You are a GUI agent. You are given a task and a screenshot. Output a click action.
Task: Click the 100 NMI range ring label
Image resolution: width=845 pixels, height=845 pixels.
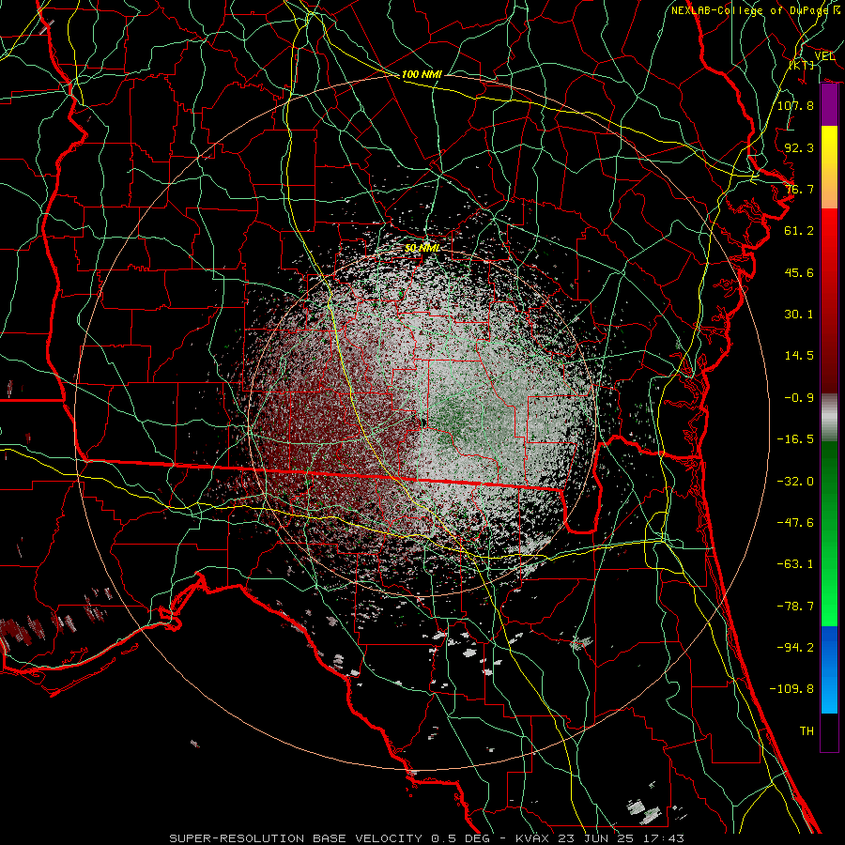coord(422,74)
